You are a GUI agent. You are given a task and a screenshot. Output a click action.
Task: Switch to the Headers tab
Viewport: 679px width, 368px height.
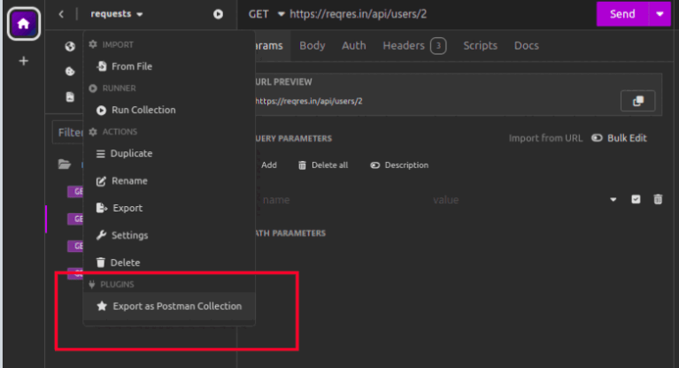[x=404, y=46]
